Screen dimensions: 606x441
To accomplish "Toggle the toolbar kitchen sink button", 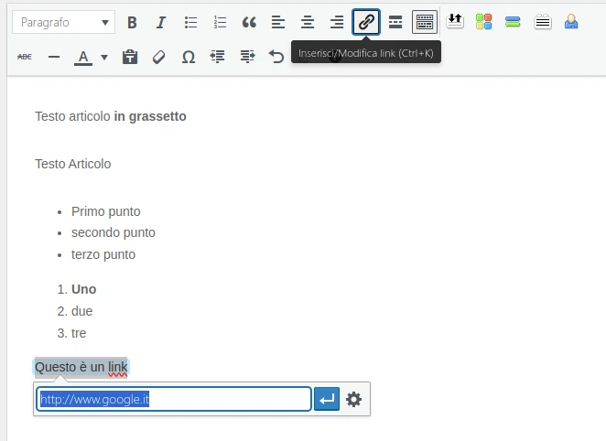I will click(425, 22).
